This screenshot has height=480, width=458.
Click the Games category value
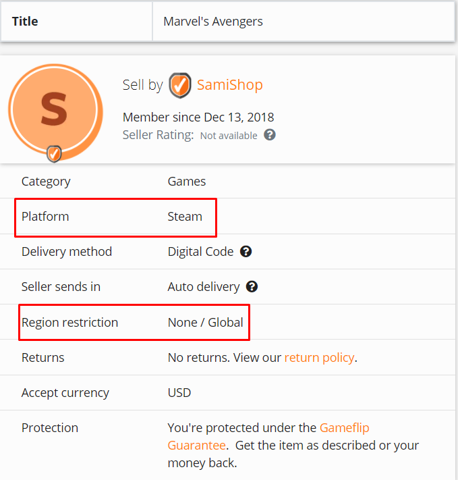coord(187,182)
